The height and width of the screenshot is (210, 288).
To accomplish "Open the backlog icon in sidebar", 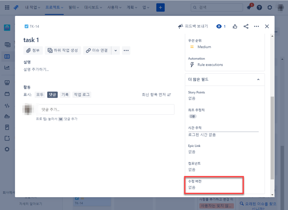I will [7, 45].
